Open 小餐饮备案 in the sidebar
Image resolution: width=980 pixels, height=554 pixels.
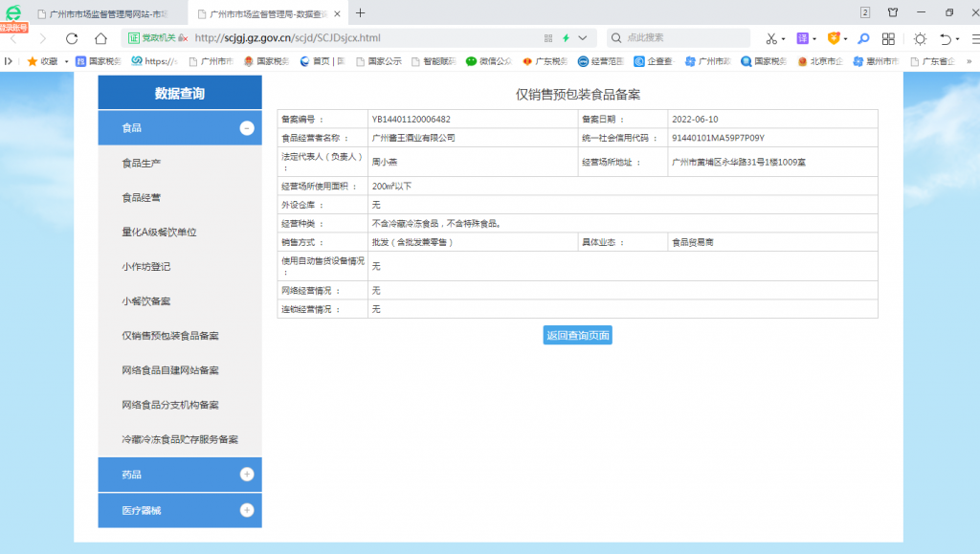point(146,301)
